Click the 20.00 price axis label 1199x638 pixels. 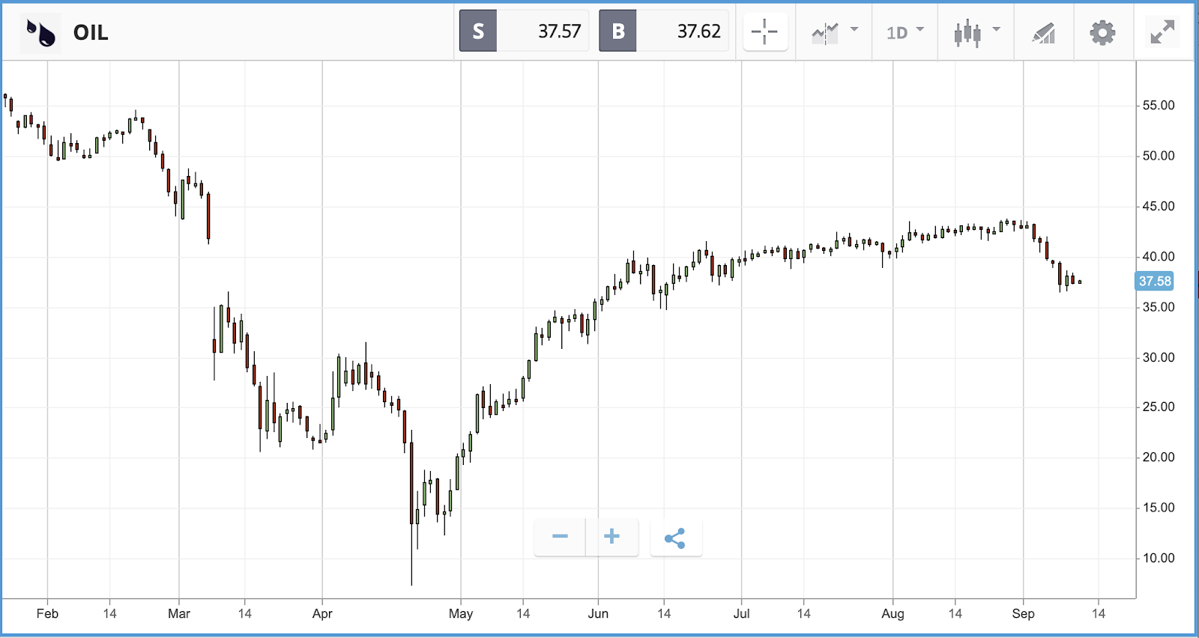[1159, 457]
